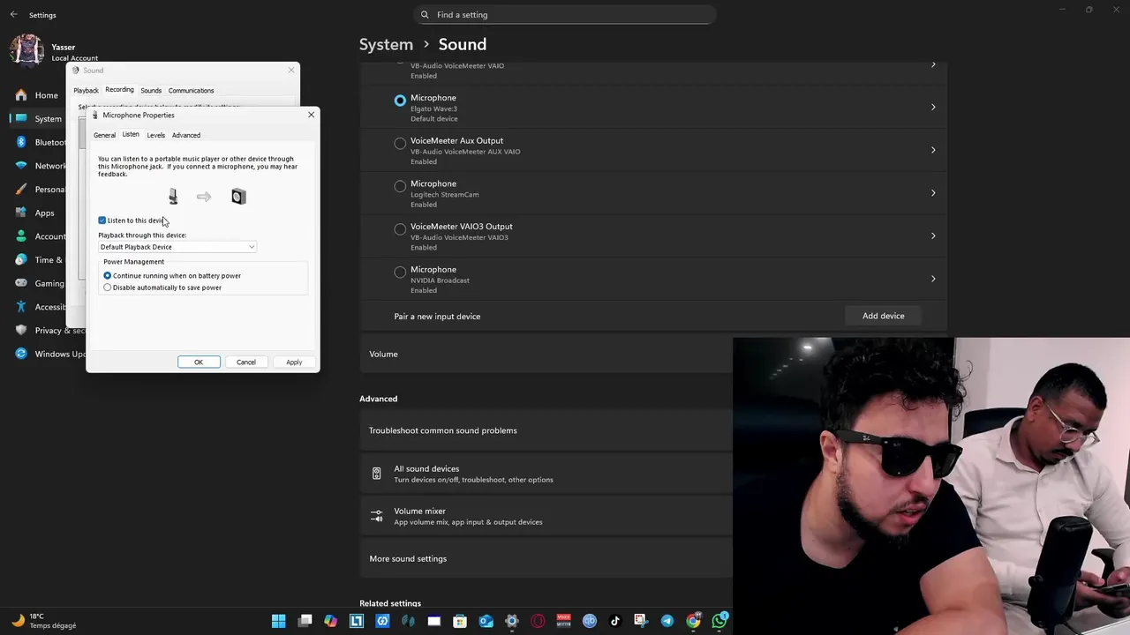Open the Windows Start menu

pos(279,621)
